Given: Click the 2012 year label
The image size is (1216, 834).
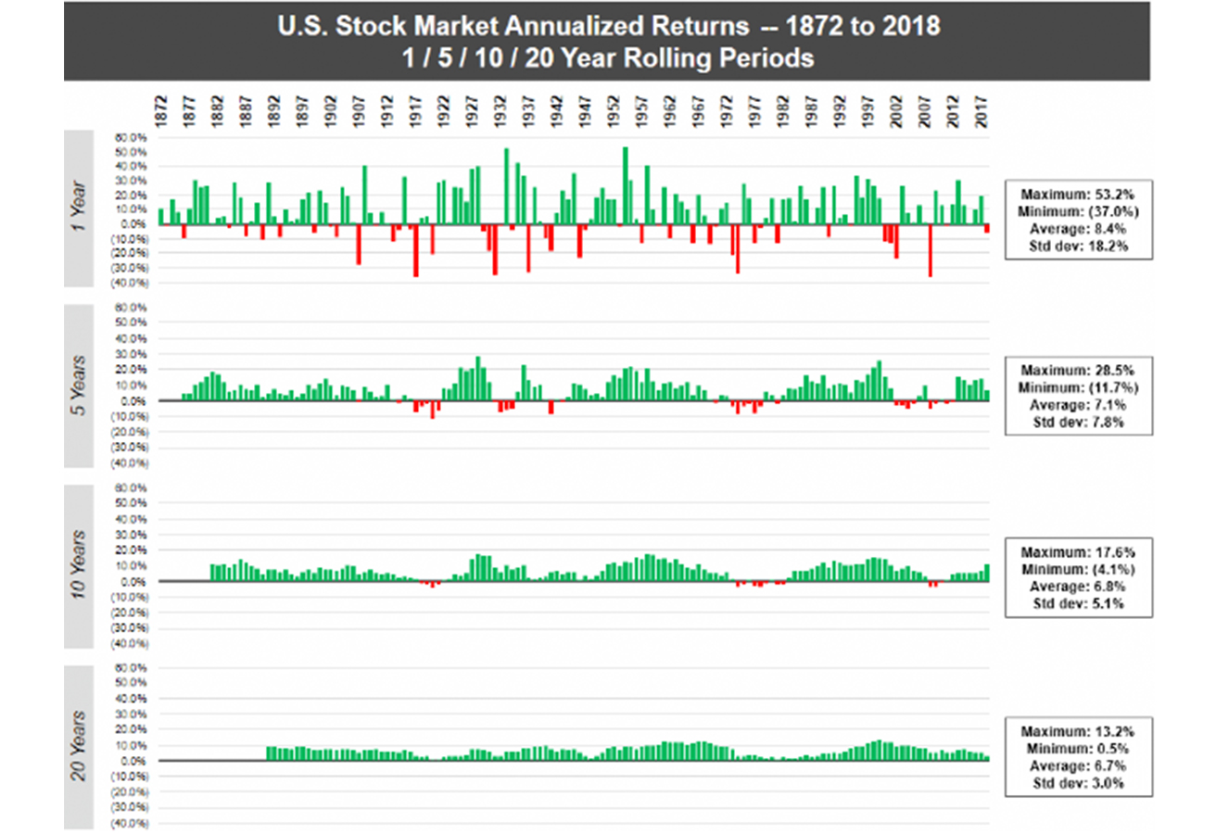Looking at the screenshot, I should 955,110.
